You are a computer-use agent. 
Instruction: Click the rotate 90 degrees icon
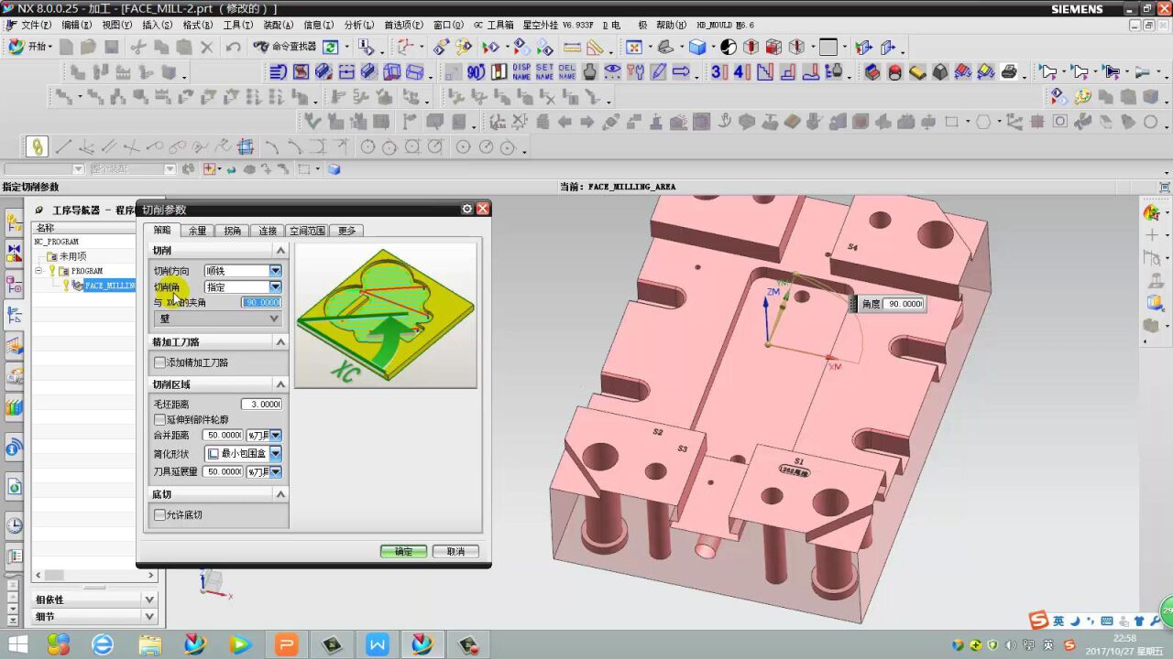coord(476,71)
